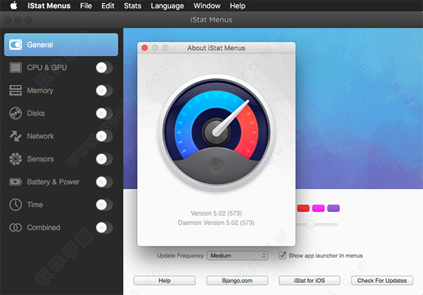Click the Update Frequency label

(x=180, y=256)
